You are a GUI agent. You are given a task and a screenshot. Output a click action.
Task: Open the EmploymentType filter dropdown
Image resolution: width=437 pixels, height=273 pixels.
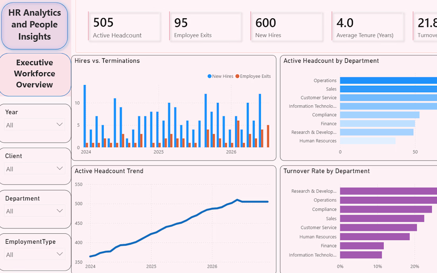click(35, 254)
